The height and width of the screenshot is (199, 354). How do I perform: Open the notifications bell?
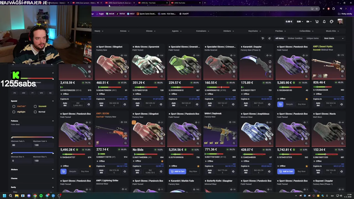(324, 22)
